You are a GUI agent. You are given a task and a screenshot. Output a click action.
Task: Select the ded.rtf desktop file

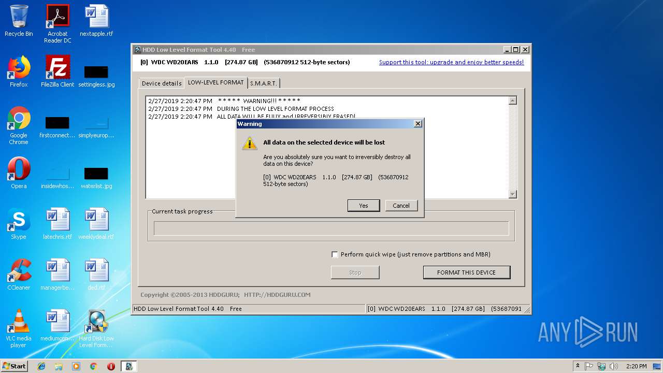click(x=96, y=275)
